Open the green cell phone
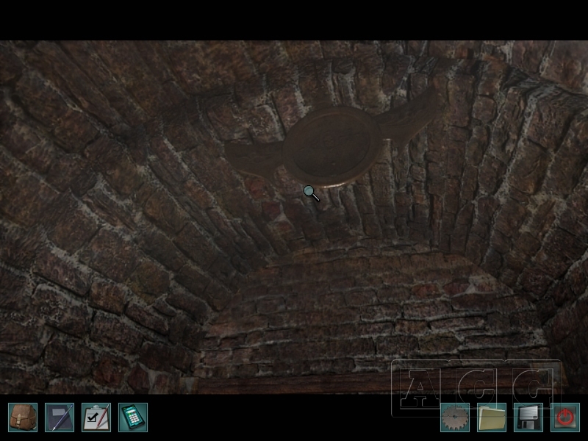 click(x=133, y=417)
